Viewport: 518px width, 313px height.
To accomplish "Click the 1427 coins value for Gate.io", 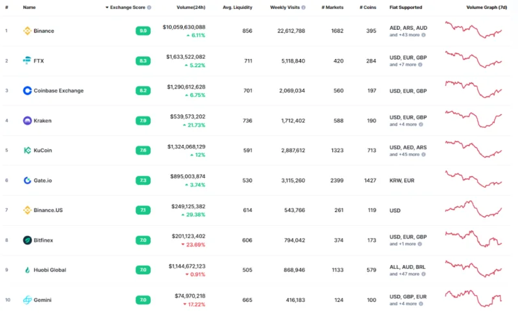I will tap(370, 180).
